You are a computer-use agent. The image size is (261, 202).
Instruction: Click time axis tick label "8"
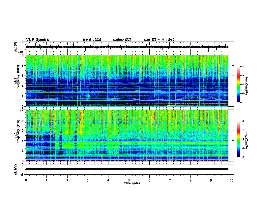[x=190, y=180]
